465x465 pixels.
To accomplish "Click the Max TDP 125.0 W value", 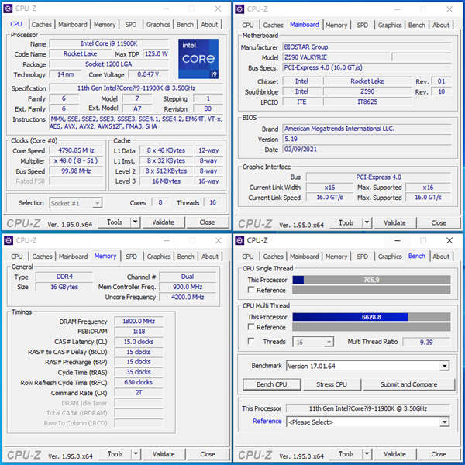I will point(156,53).
